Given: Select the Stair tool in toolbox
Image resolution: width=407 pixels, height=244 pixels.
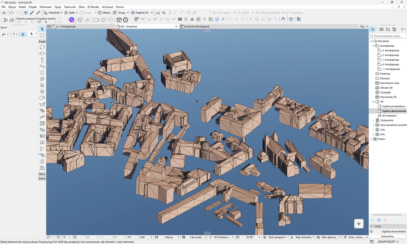Looking at the screenshot, I should tap(42, 111).
